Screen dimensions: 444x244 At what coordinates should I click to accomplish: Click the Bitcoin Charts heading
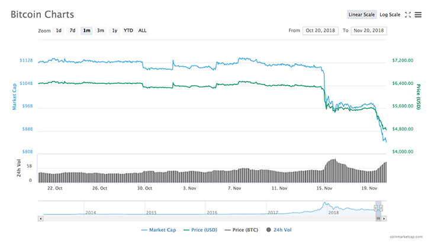point(42,14)
